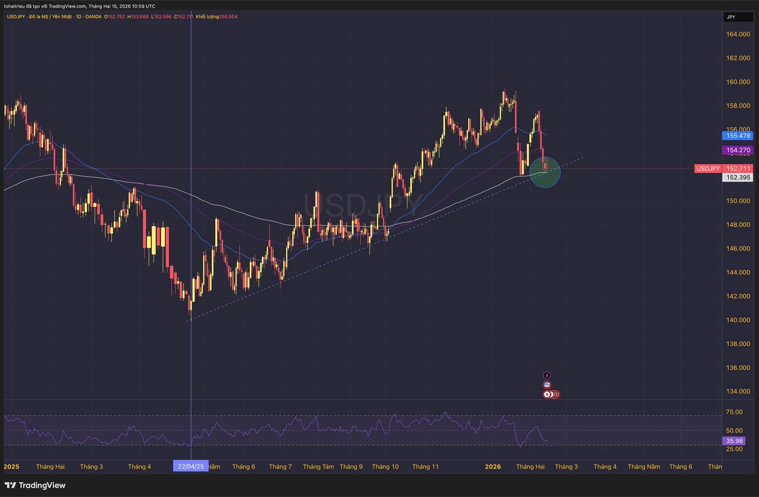Viewport: 759px width, 497px height.
Task: Select the Tháng Hai label on the time axis
Action: tap(530, 466)
